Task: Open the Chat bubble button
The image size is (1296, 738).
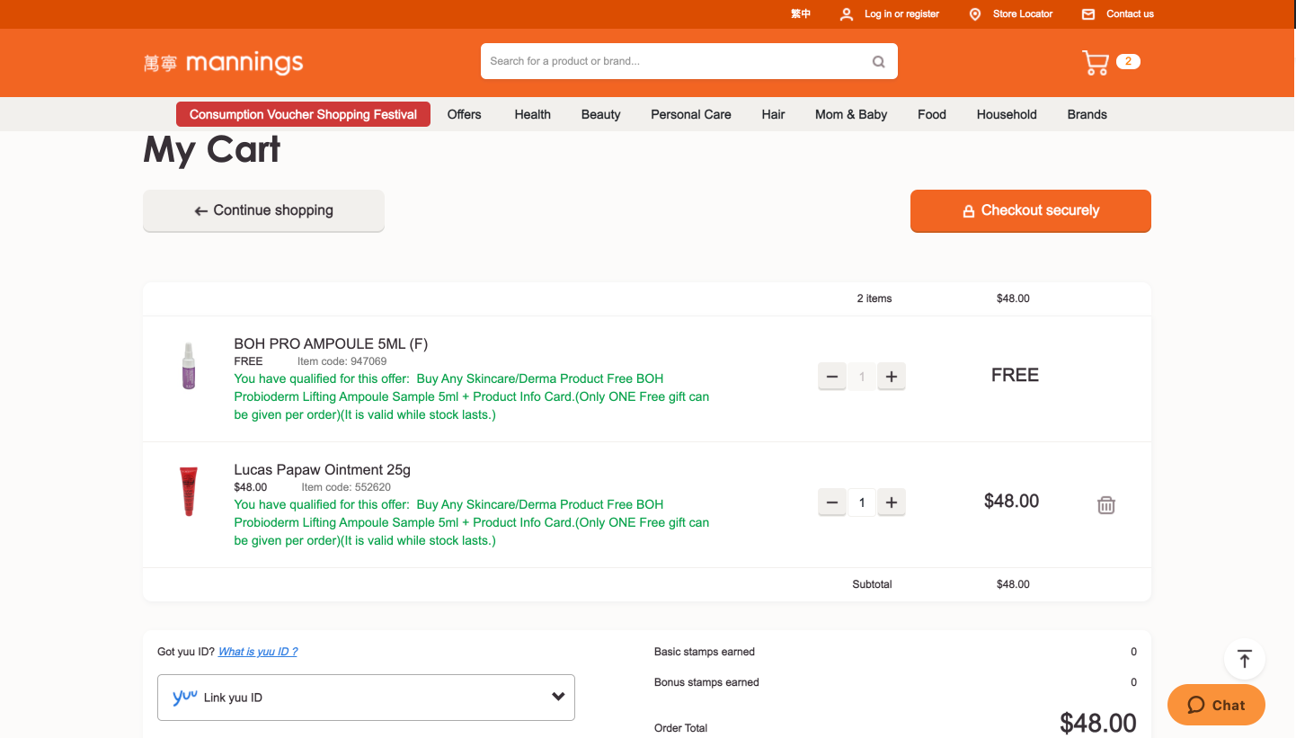Action: 1216,705
